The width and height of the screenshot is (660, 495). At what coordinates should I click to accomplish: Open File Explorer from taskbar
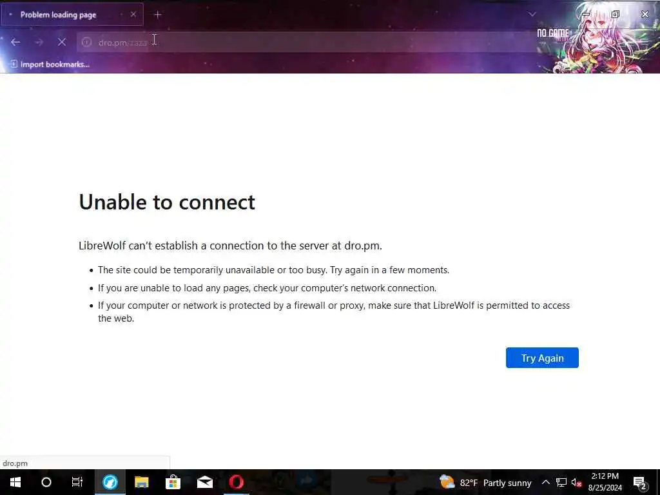(141, 482)
